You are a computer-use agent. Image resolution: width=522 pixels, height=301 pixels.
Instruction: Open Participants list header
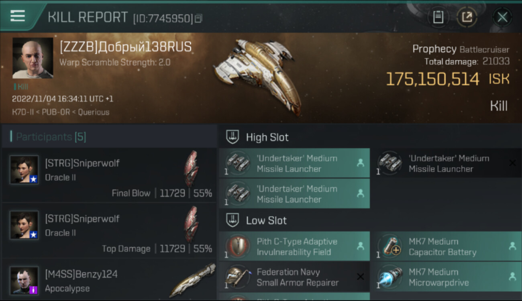tap(51, 137)
